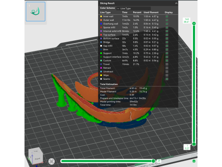Hide Support lines via display checkbox
The width and height of the screenshot is (222, 167).
point(167,53)
